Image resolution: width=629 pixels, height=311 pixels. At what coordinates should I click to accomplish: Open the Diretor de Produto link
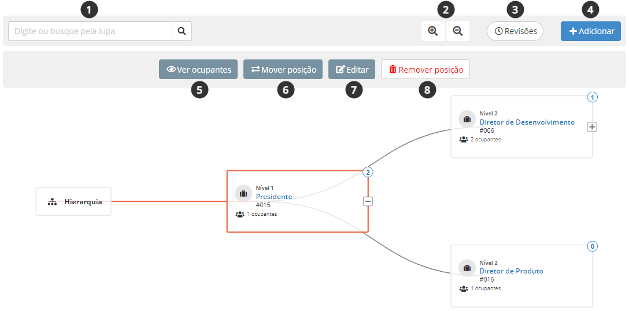click(511, 271)
